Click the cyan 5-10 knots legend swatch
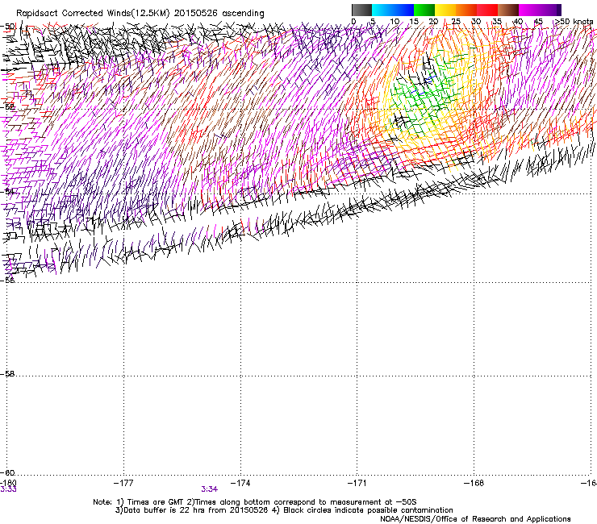This screenshot has width=597, height=524. pos(382,10)
